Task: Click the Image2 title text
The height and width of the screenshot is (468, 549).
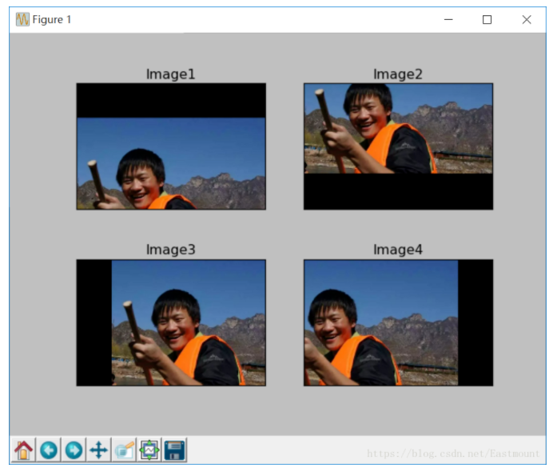Action: pyautogui.click(x=398, y=74)
